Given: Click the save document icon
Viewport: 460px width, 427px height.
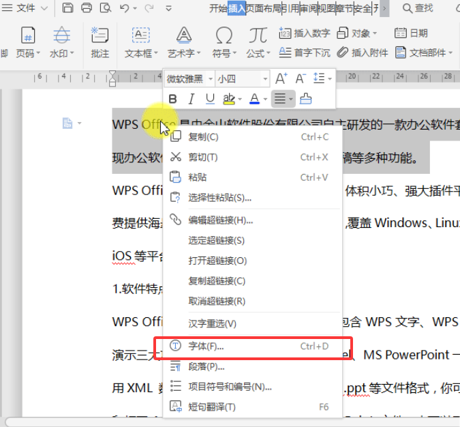Looking at the screenshot, I should coord(67,8).
